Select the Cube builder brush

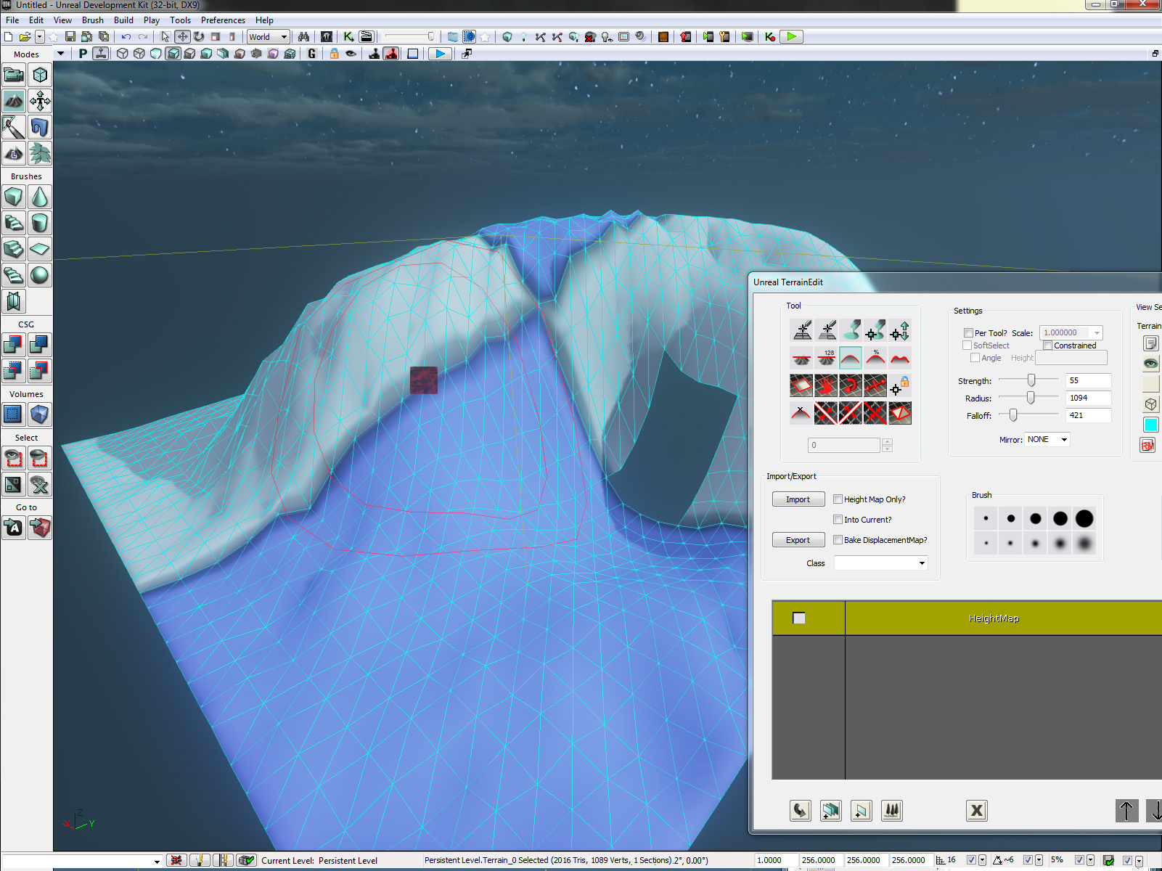14,197
